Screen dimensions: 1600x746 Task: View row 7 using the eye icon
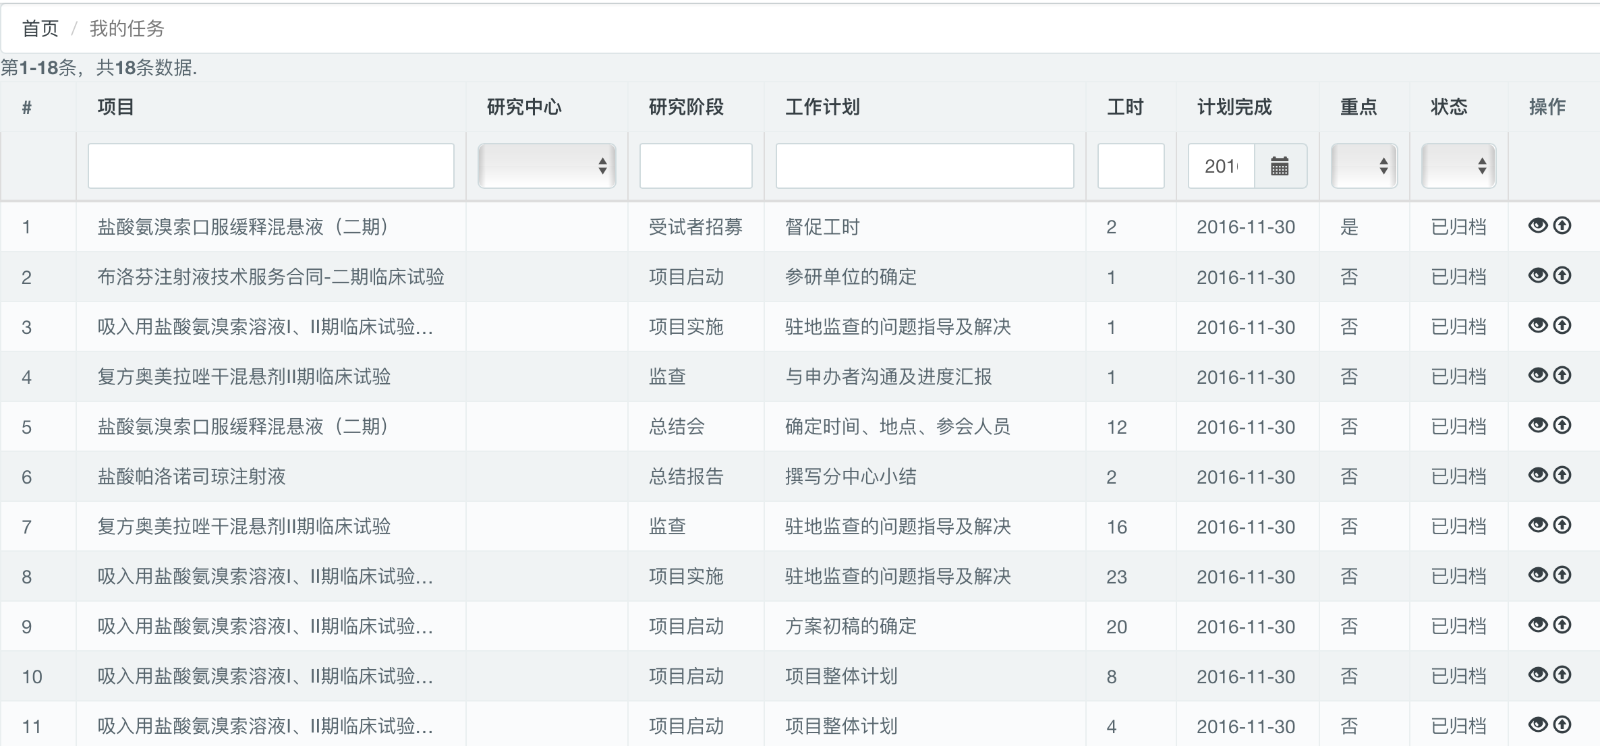click(x=1537, y=525)
